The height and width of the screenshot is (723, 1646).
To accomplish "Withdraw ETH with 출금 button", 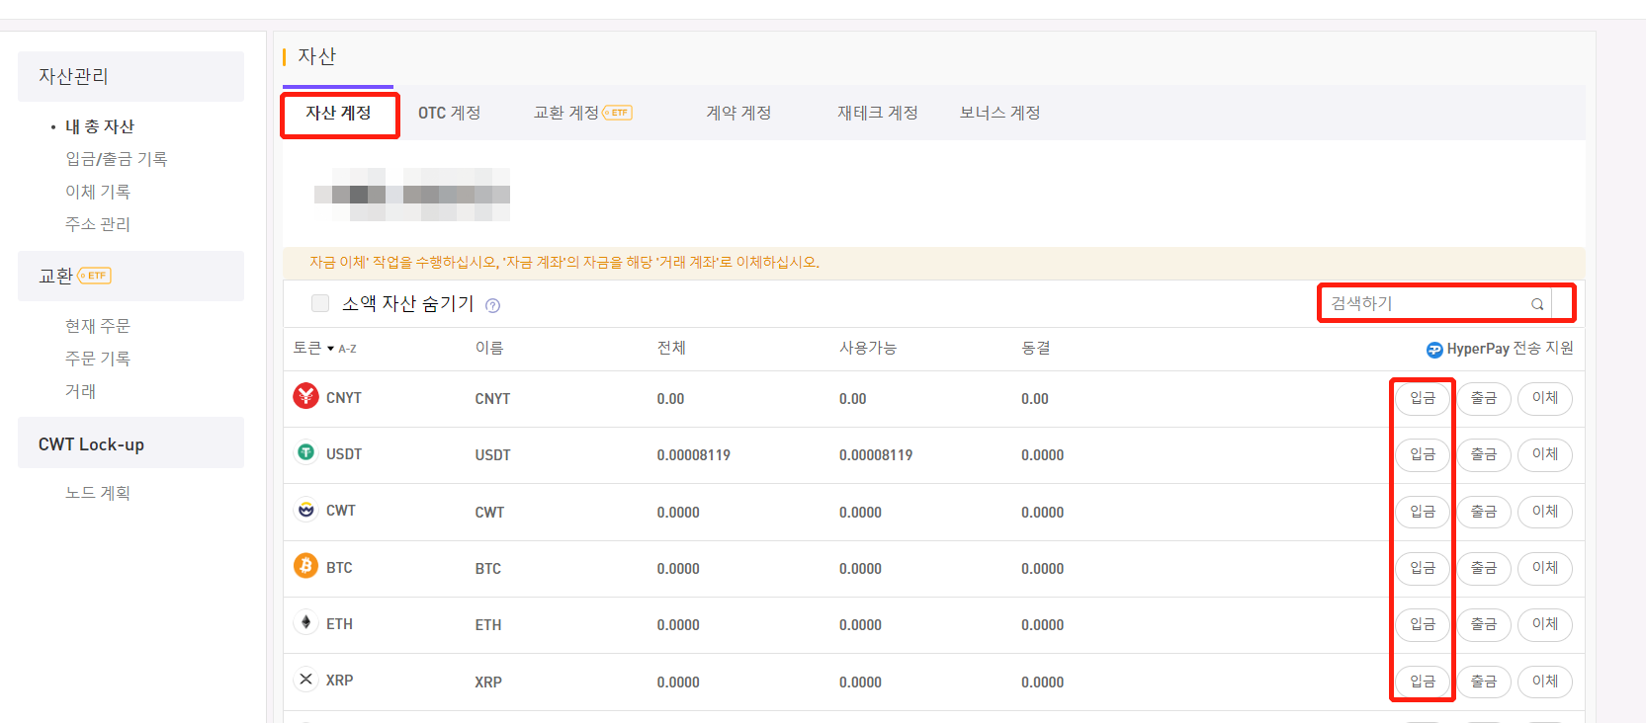I will [1484, 624].
